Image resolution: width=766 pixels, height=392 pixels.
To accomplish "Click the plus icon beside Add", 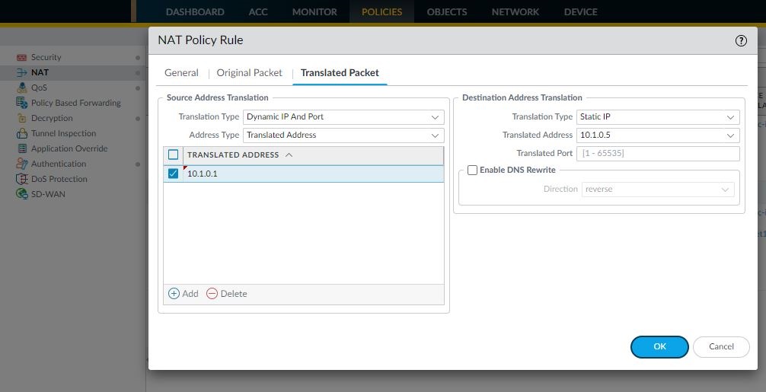I will [174, 293].
